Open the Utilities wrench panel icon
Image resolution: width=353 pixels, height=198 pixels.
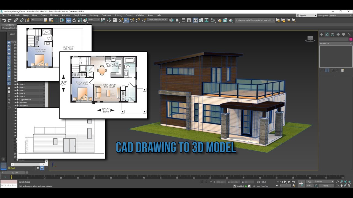point(349,34)
